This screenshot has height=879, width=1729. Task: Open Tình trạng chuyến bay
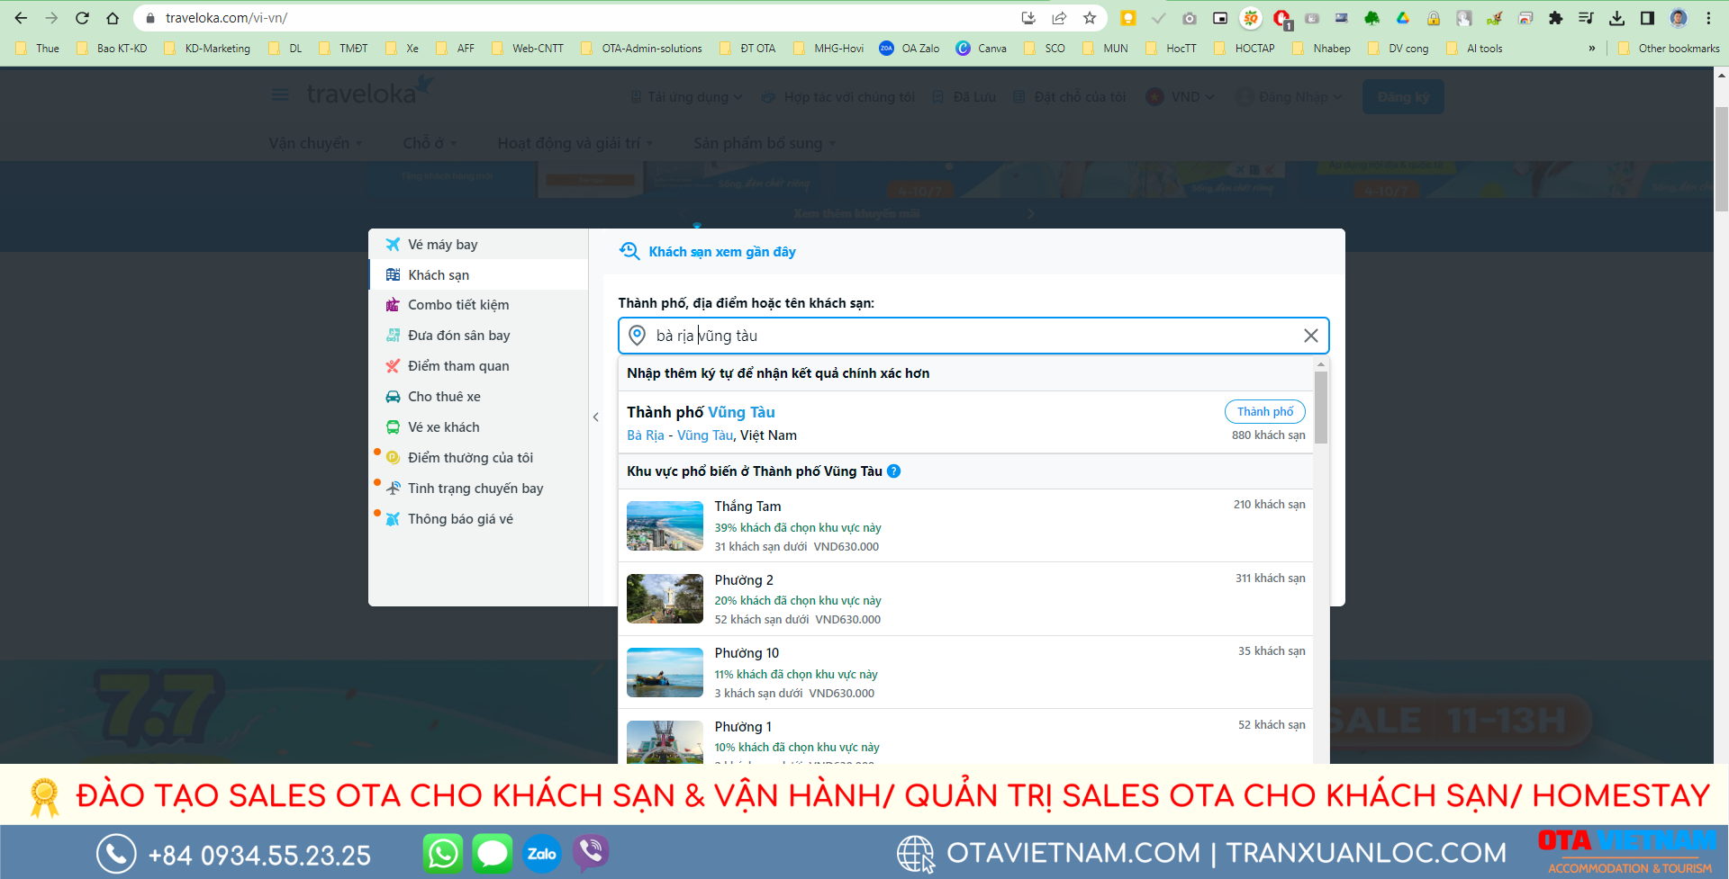[x=478, y=489]
